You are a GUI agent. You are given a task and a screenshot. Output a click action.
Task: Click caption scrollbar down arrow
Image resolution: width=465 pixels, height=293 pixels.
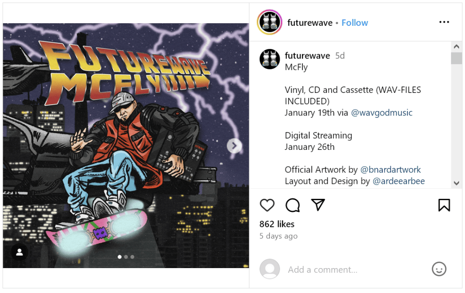click(456, 183)
